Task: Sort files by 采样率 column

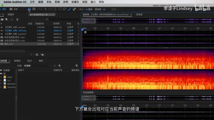Action: point(56,24)
